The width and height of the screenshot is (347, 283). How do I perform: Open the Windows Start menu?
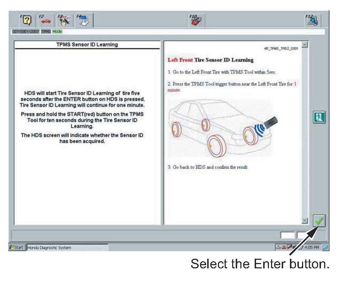tap(16, 248)
